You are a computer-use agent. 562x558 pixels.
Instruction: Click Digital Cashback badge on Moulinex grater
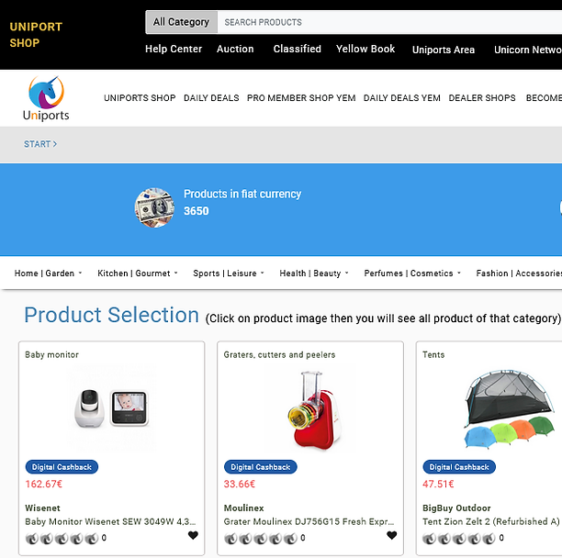pos(261,467)
